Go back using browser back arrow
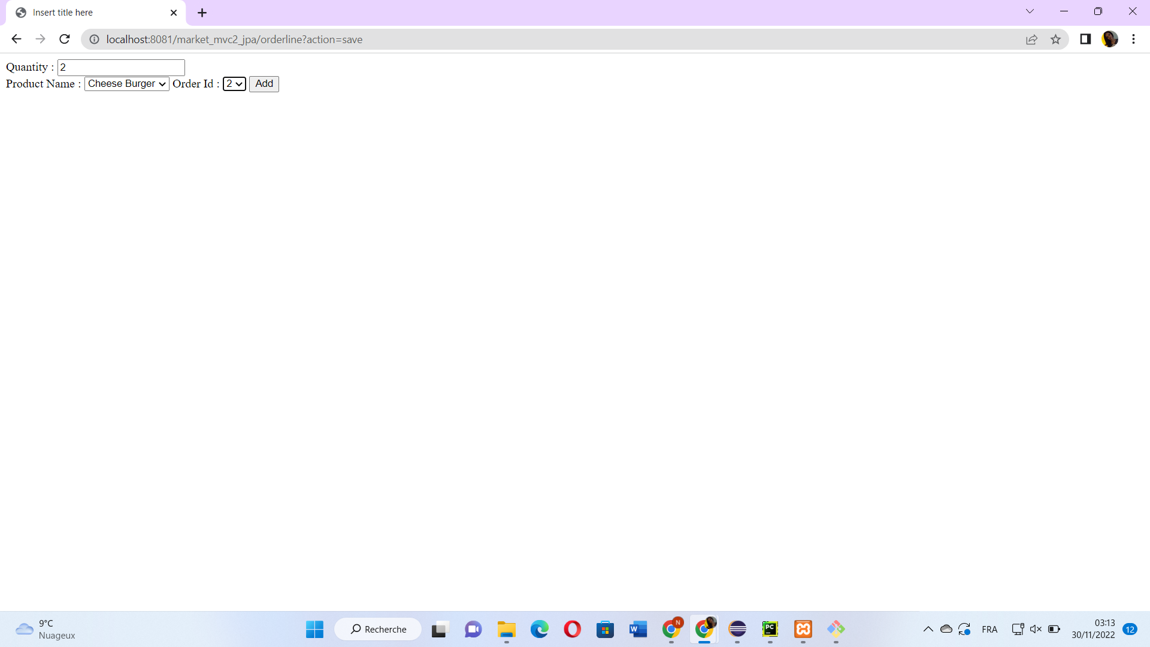Screen dimensions: 1150x647 coord(16,40)
